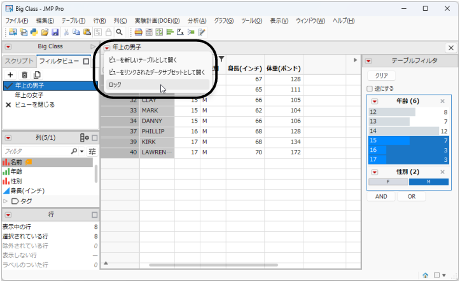Select the 身長(インチ) column in column list
The width and height of the screenshot is (460, 282).
click(27, 191)
